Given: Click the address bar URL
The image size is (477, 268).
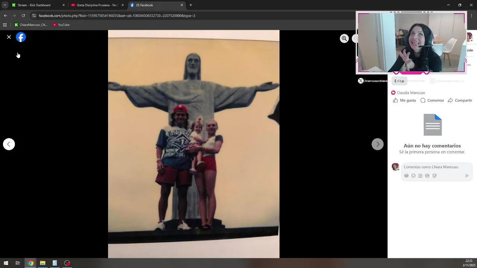Looking at the screenshot, I should pyautogui.click(x=117, y=16).
